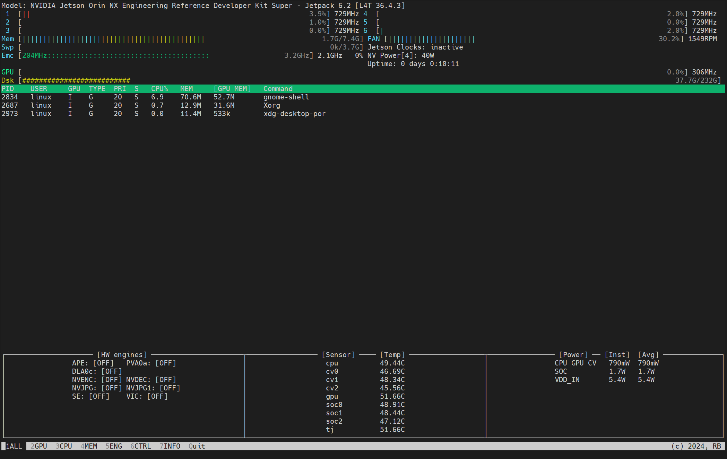The image size is (727, 459).
Task: Go to the 5ENG tab
Action: pyautogui.click(x=114, y=446)
